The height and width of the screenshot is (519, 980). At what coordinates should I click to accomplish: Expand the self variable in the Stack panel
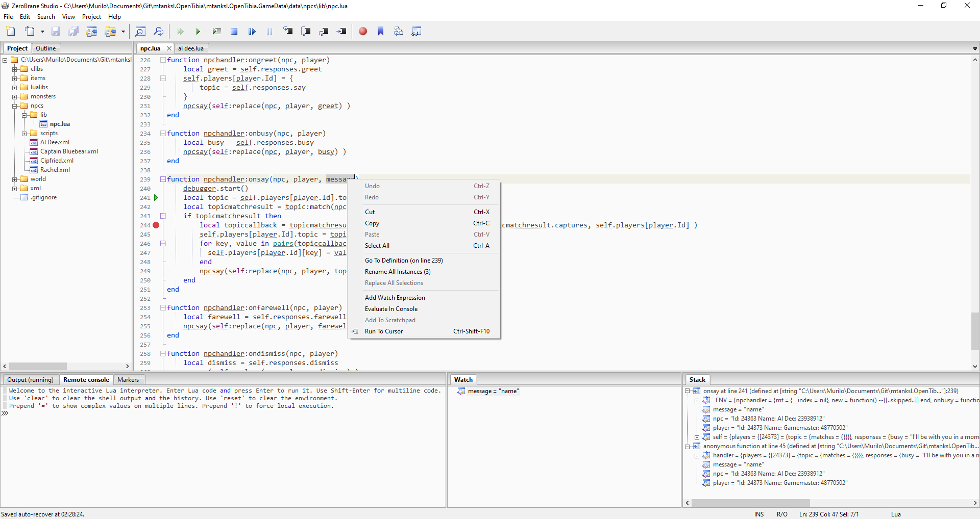697,437
